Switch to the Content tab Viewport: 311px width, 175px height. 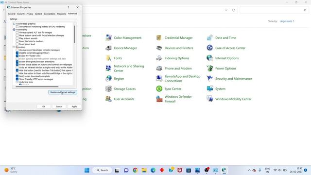coord(38,14)
